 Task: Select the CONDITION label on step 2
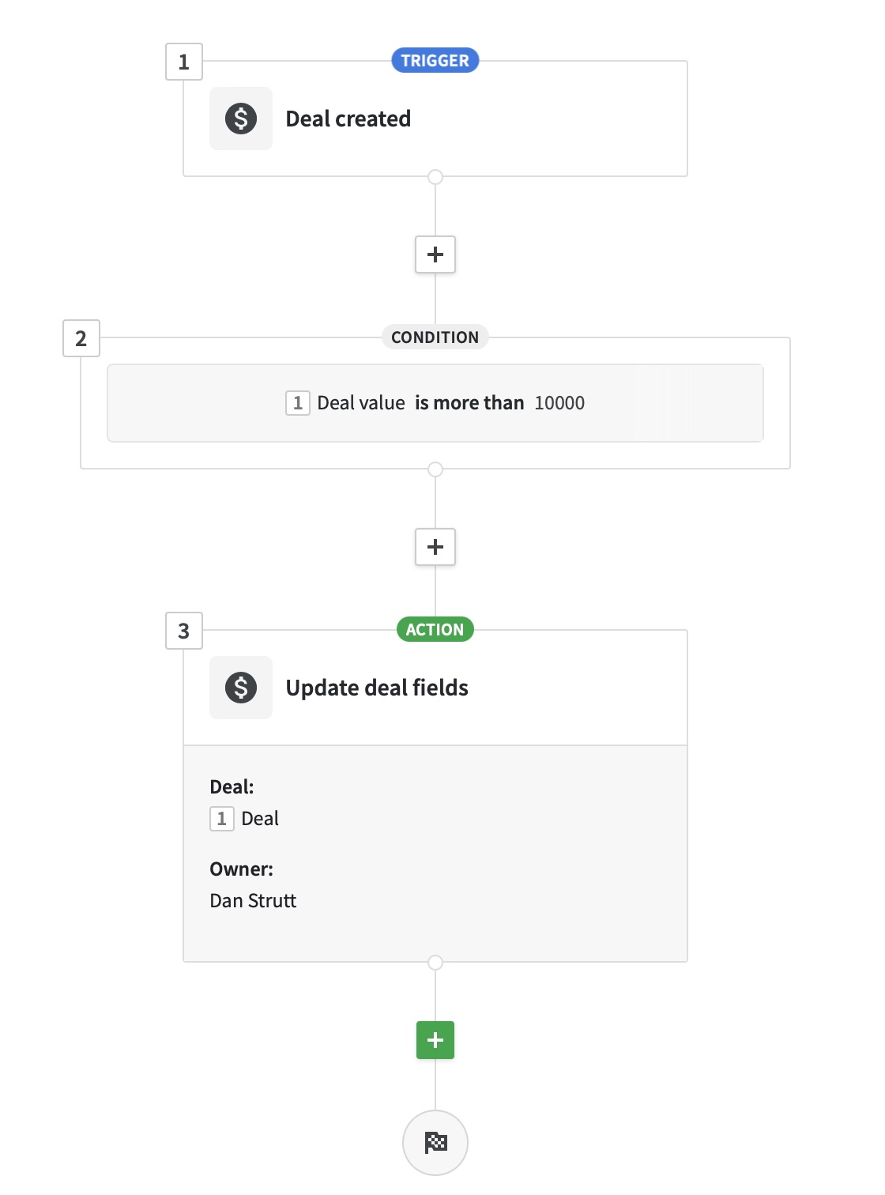pos(435,337)
